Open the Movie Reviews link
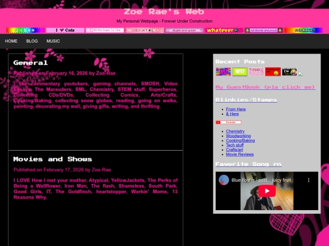The width and height of the screenshot is (329, 246). tap(239, 154)
